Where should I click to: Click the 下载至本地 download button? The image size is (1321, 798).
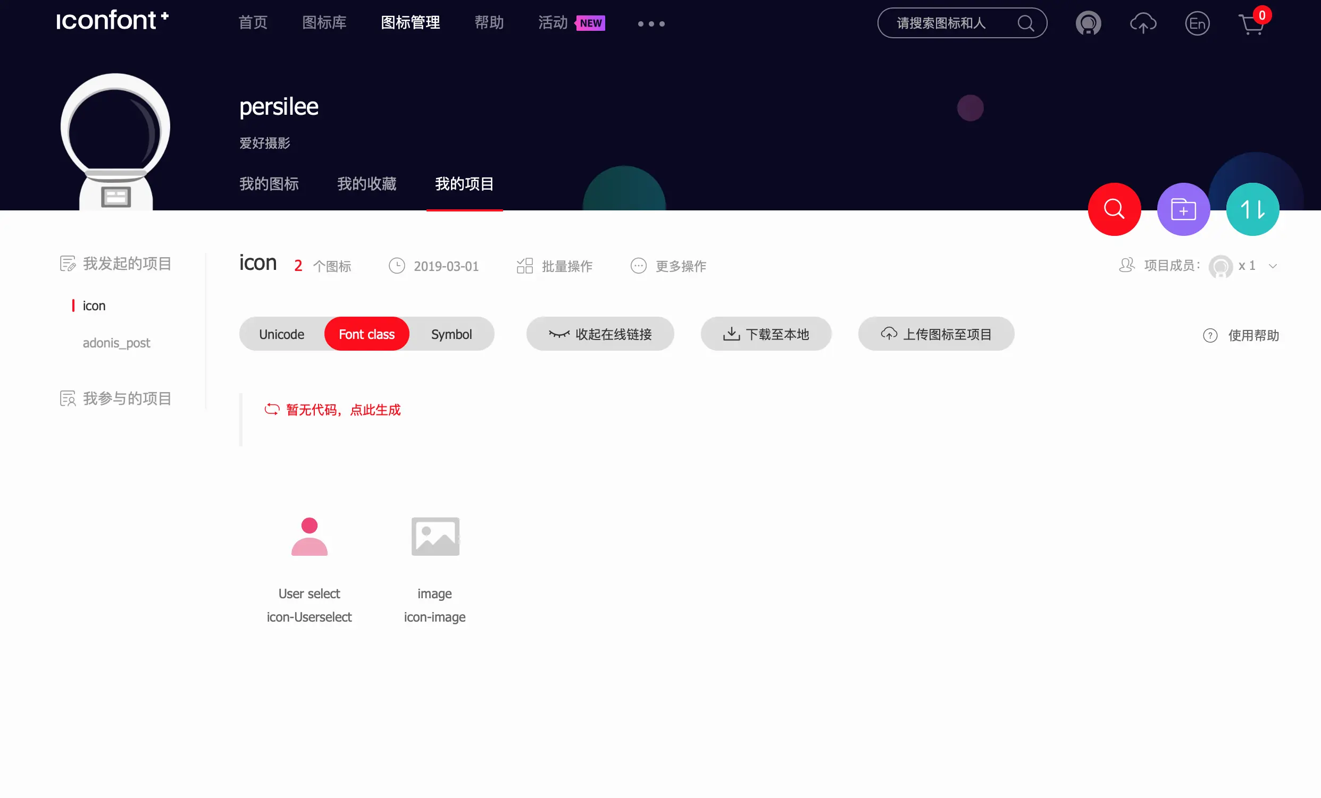[x=765, y=334]
